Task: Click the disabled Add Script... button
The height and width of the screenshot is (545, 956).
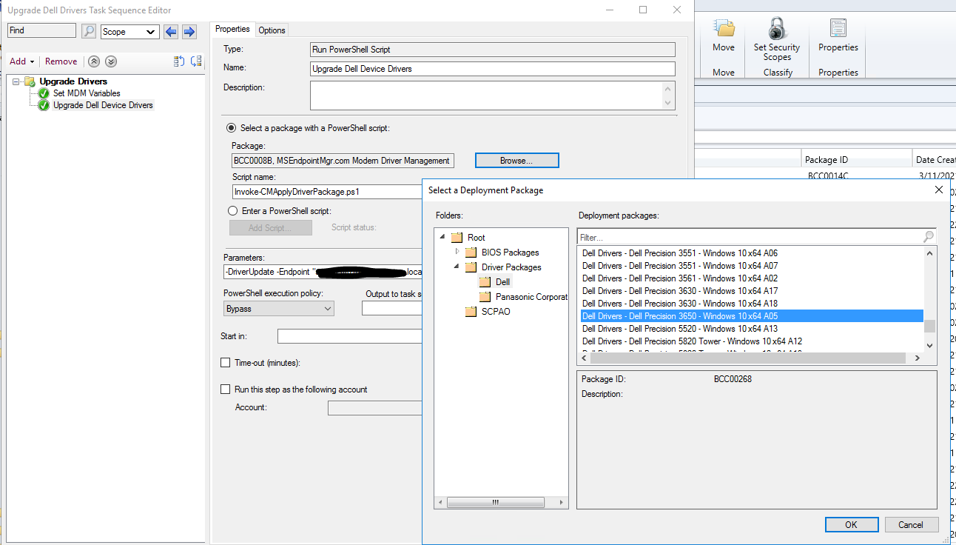Action: click(x=270, y=228)
